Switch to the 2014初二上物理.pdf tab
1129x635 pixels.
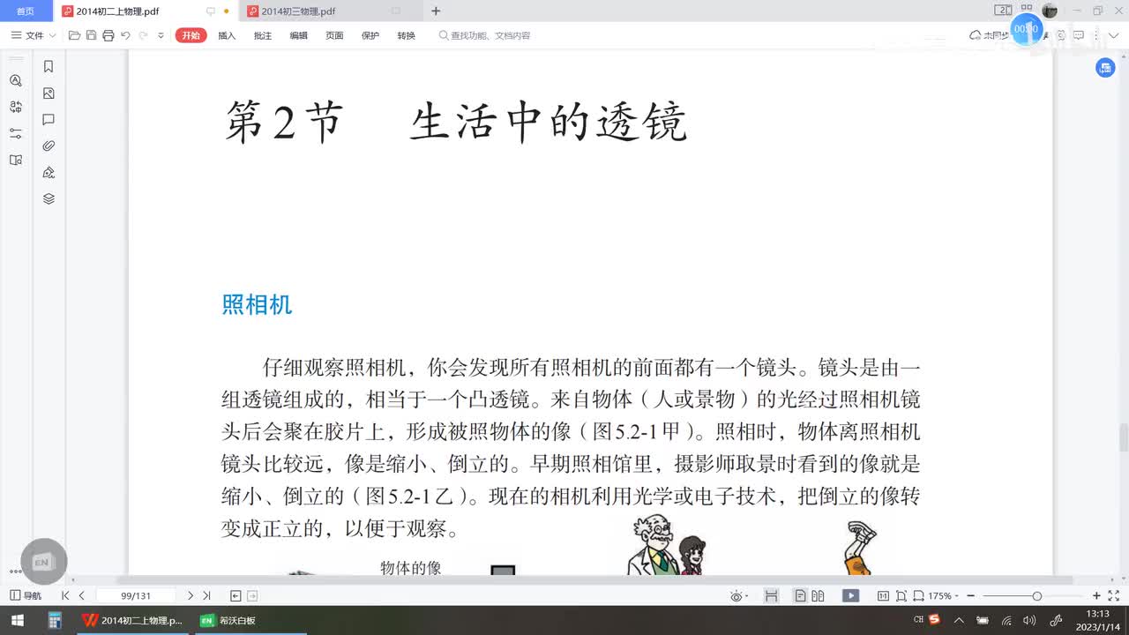pyautogui.click(x=146, y=11)
